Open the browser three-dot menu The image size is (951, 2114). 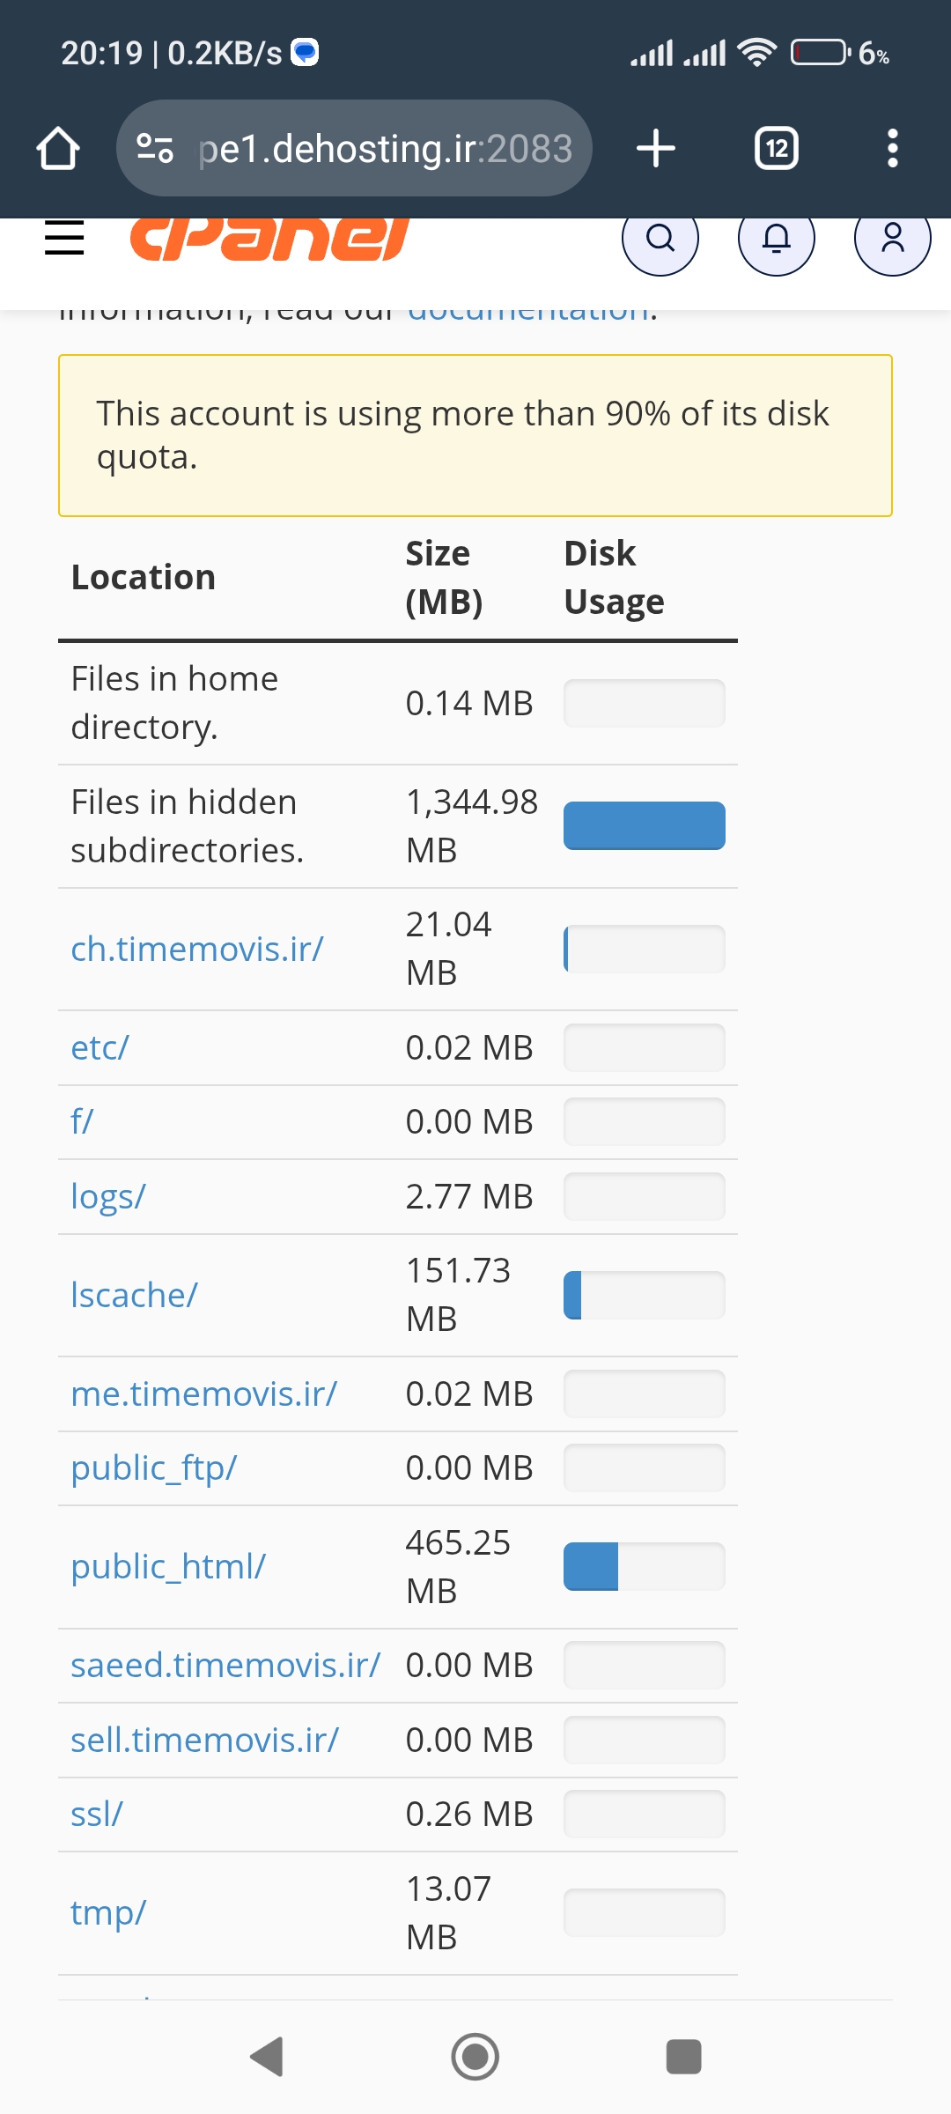pos(892,148)
